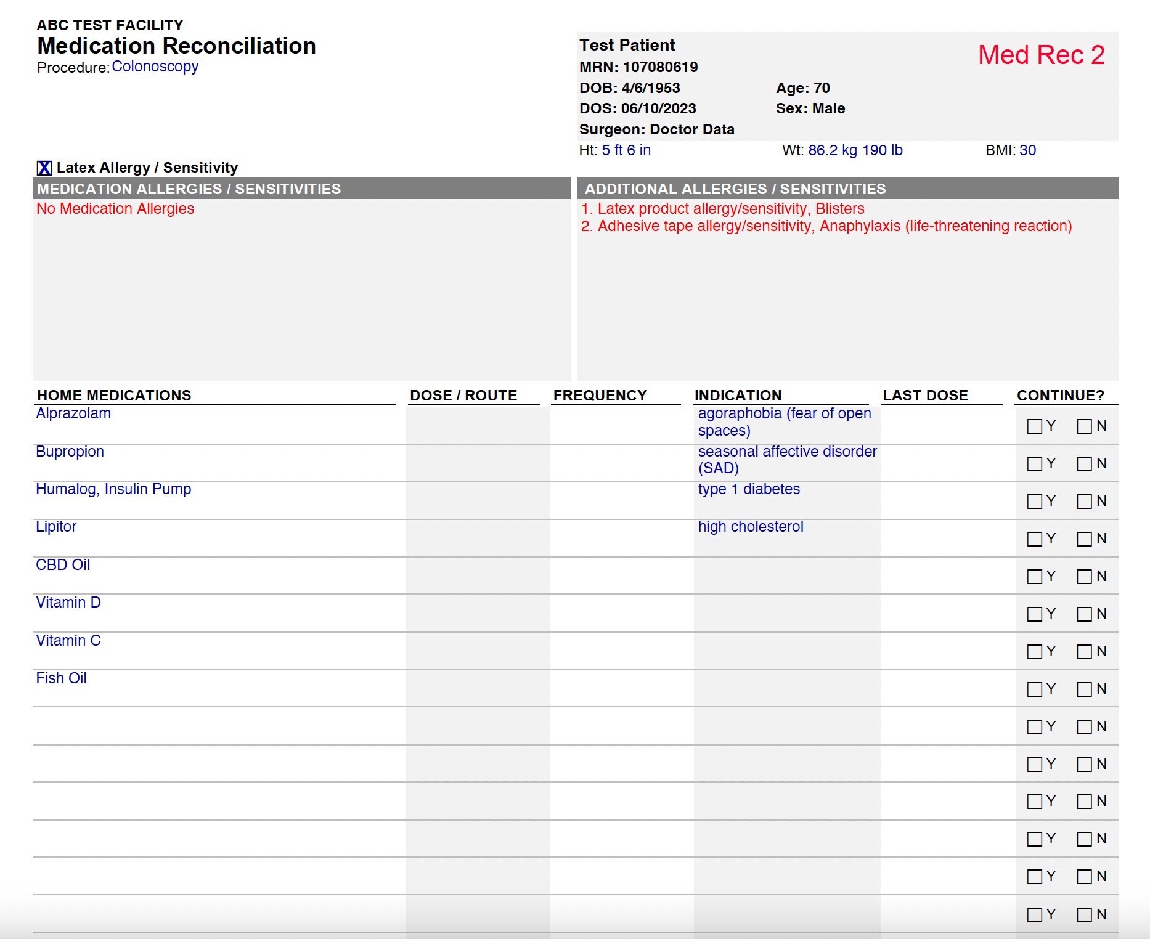Screen dimensions: 1150x939
Task: Check Y to continue Alprazolam
Action: 1035,426
